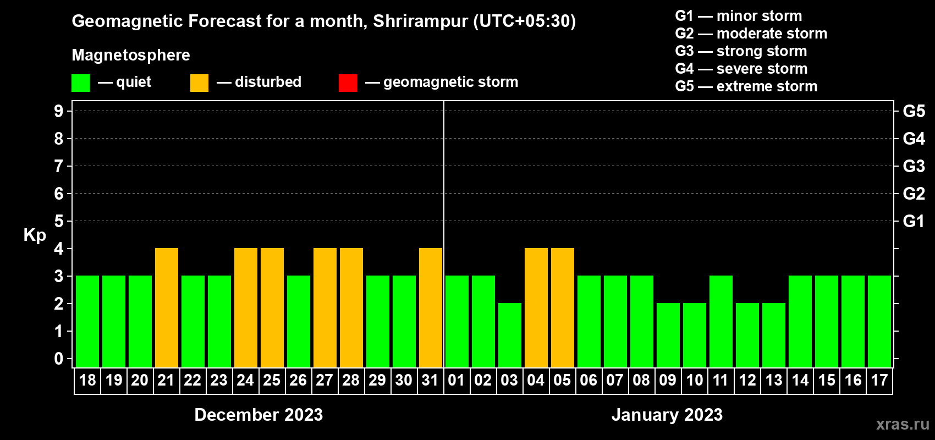Viewport: 935px width, 440px height.
Task: Click the 9 value on Kp axis
Action: [x=59, y=111]
